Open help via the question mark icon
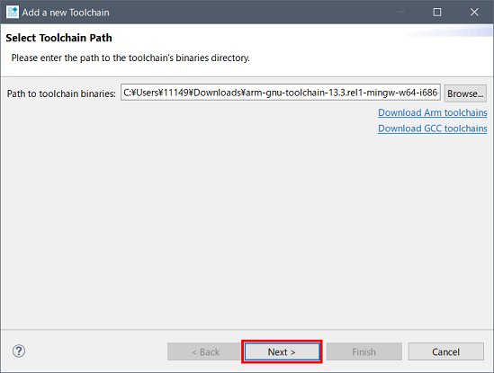The image size is (494, 373). [19, 351]
